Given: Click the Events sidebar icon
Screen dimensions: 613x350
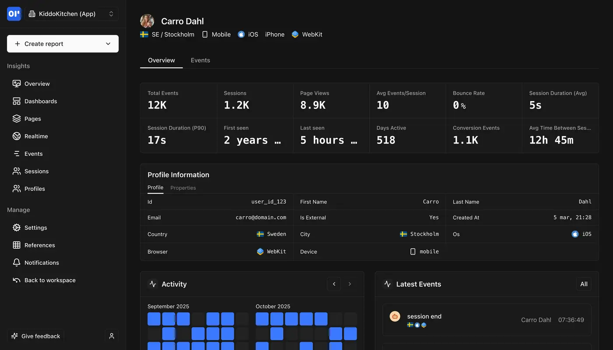Looking at the screenshot, I should click(x=16, y=154).
